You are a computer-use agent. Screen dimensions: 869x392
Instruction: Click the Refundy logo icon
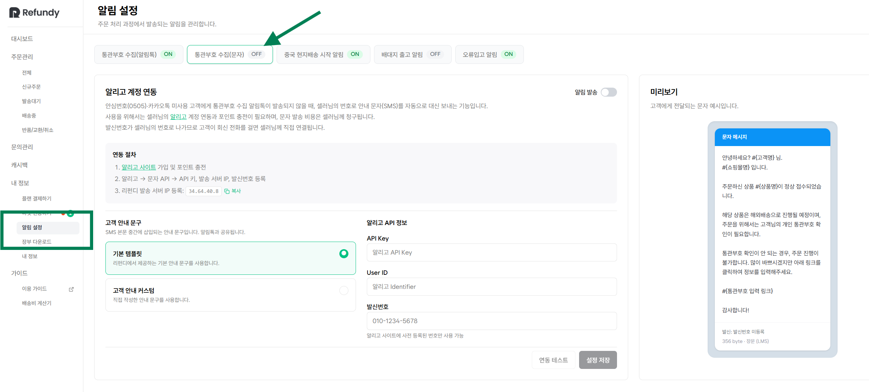point(14,13)
